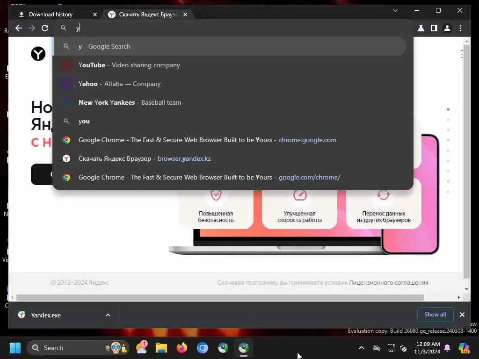Expand the Yandex.exe download options chevron
479x359 pixels.
click(x=108, y=315)
